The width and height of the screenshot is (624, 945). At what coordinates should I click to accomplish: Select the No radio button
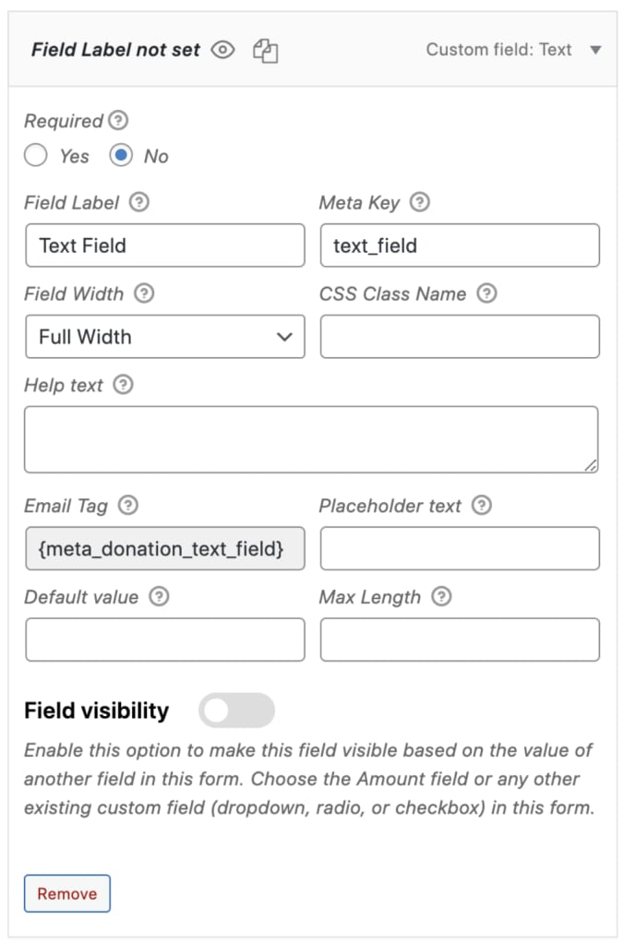[x=121, y=155]
